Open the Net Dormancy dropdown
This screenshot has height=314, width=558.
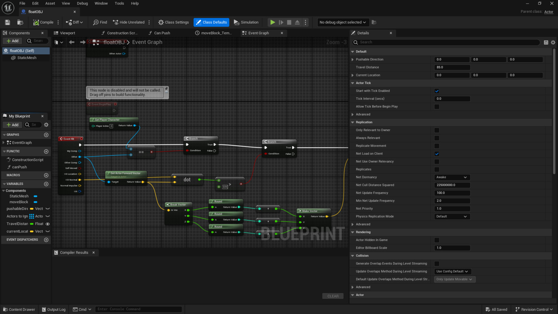click(452, 177)
